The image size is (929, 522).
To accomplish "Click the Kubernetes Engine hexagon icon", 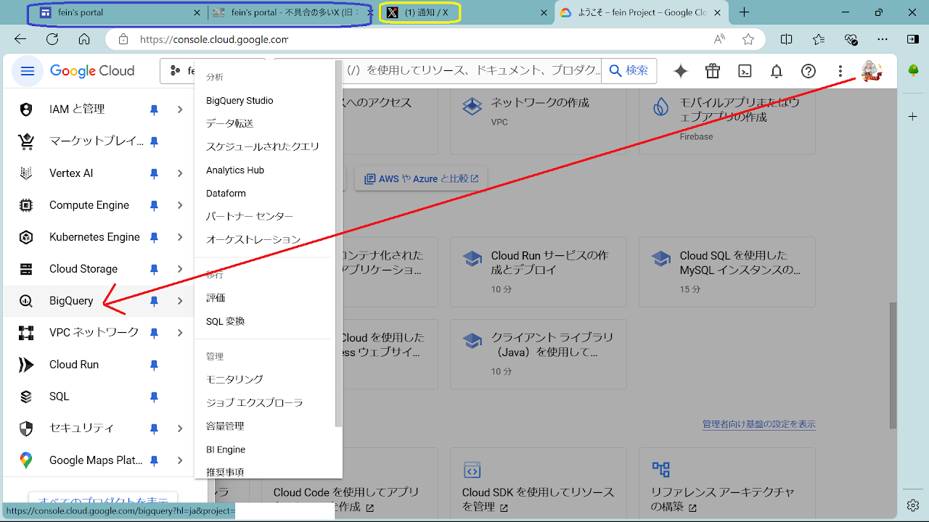I will coord(26,237).
